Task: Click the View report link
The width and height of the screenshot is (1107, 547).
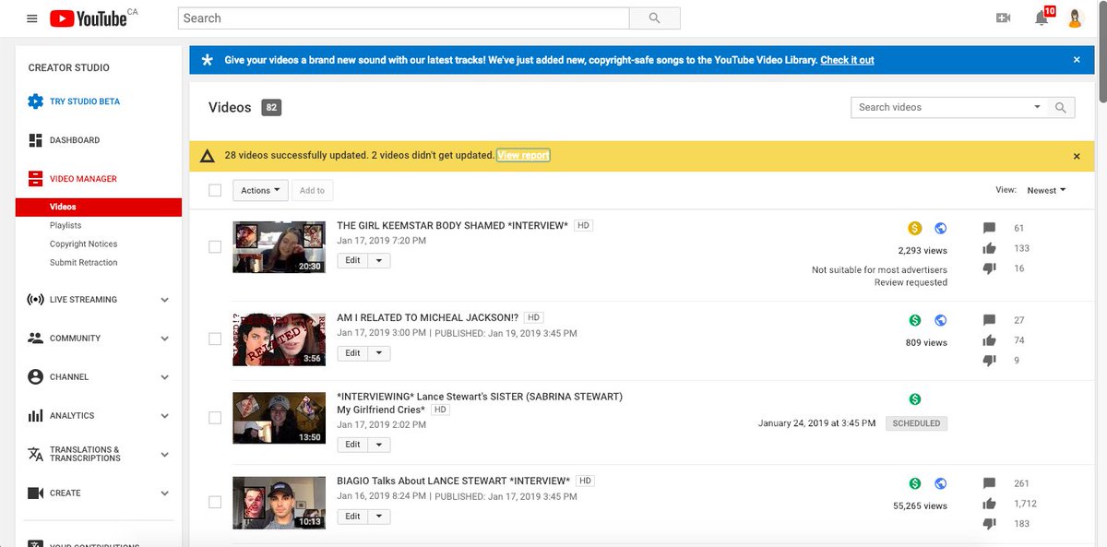Action: pyautogui.click(x=523, y=155)
